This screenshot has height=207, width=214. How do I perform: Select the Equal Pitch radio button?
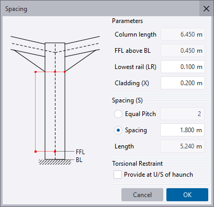click(x=118, y=114)
